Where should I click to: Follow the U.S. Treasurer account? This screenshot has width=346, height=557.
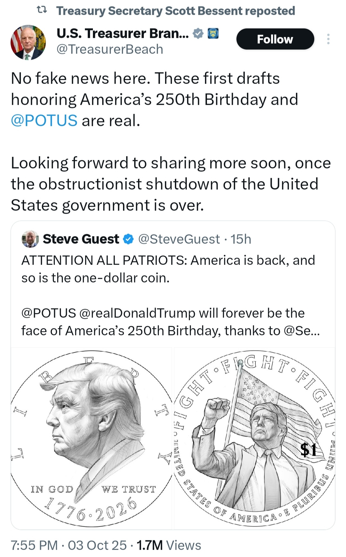click(275, 39)
